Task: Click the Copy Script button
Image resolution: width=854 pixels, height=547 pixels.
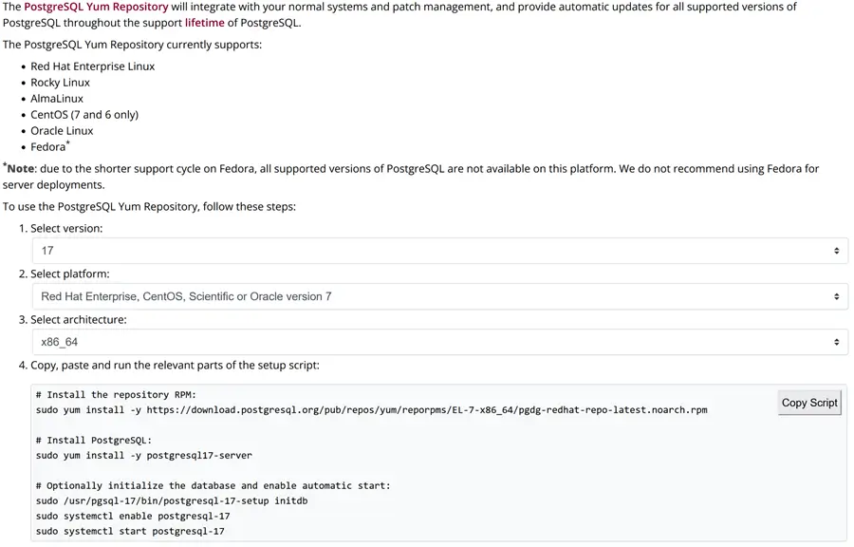Action: (x=808, y=403)
